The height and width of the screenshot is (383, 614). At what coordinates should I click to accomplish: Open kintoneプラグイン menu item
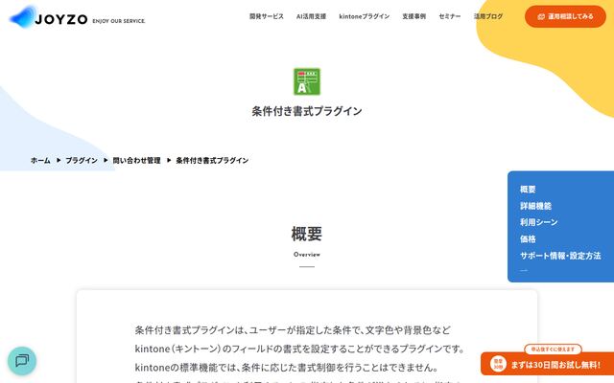(365, 16)
